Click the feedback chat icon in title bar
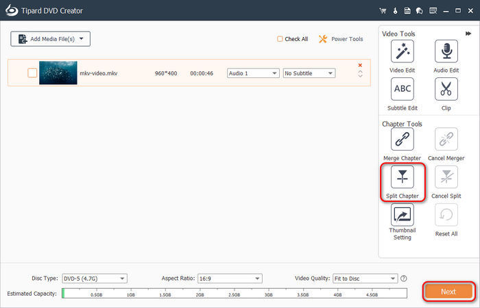This screenshot has width=480, height=308. [420, 11]
